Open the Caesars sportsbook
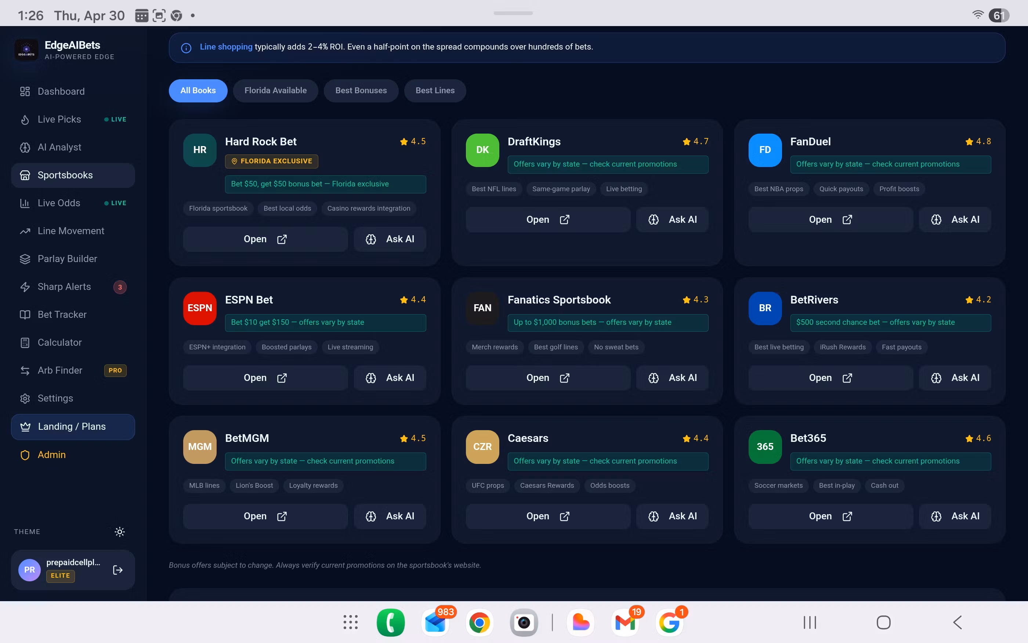 click(x=548, y=516)
